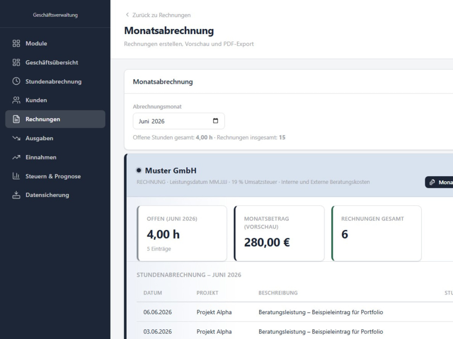This screenshot has width=453, height=339.
Task: Open the calendar picker icon in Abrechnungsmonat
Action: (216, 121)
